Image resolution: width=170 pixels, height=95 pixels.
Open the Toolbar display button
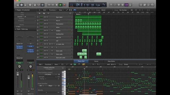coord(25,5)
